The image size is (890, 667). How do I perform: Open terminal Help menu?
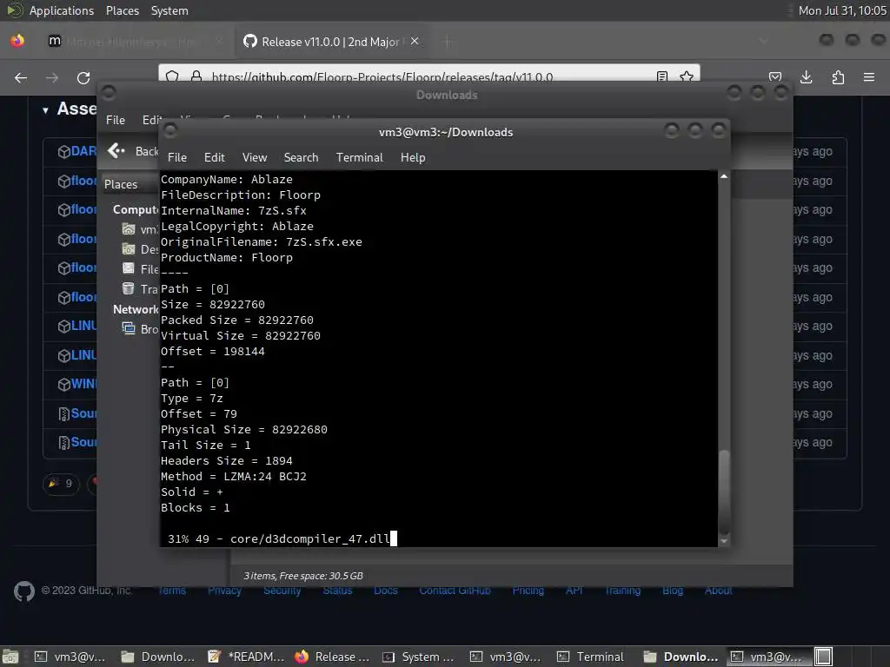[413, 158]
